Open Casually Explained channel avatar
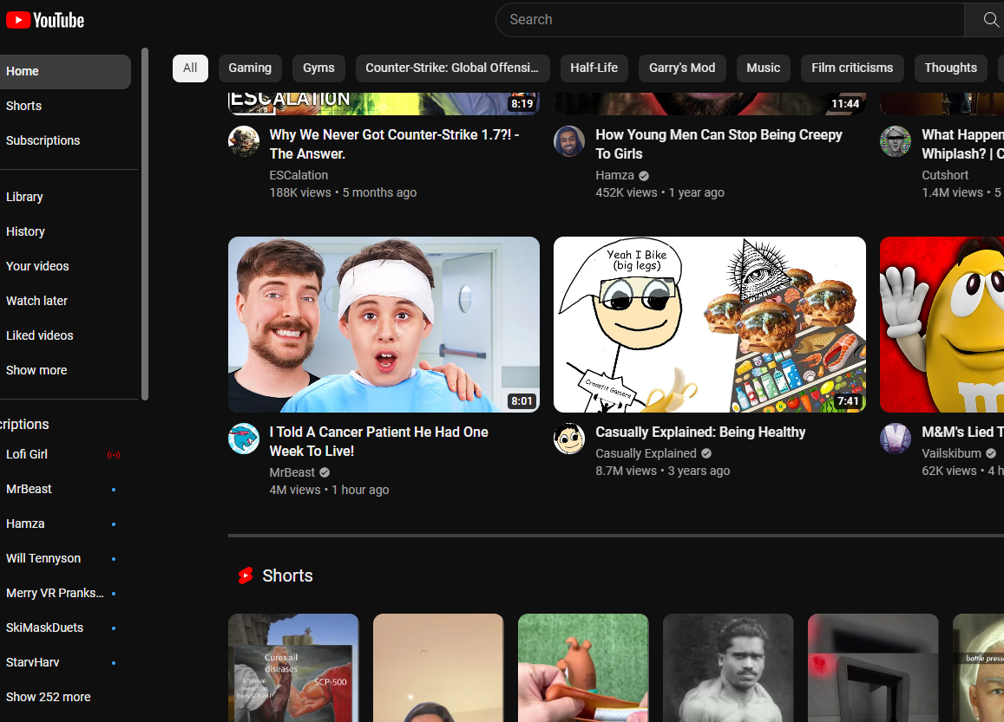 pos(569,439)
